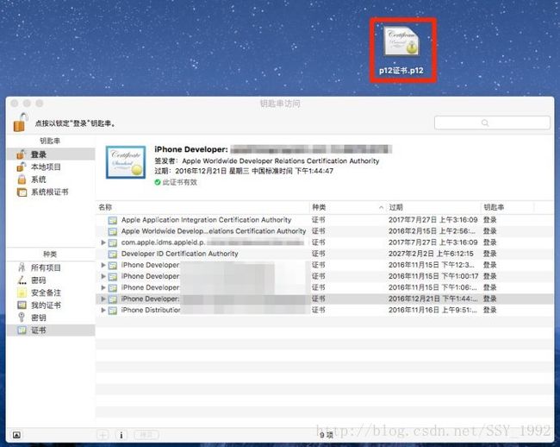Image resolution: width=560 pixels, height=447 pixels.
Task: Sort by the 过期 column header
Action: click(433, 207)
